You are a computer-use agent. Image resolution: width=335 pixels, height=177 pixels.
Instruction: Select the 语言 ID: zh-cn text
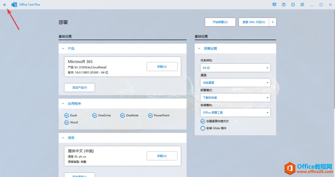(77, 157)
